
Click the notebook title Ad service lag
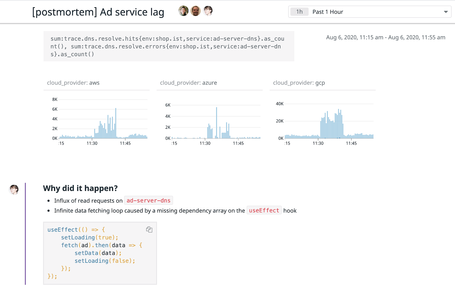[x=98, y=12]
